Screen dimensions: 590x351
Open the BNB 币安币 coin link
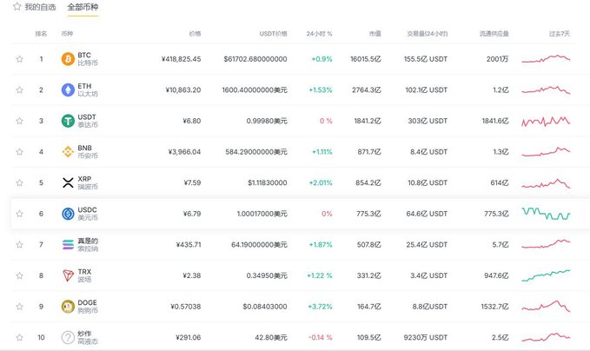point(88,152)
